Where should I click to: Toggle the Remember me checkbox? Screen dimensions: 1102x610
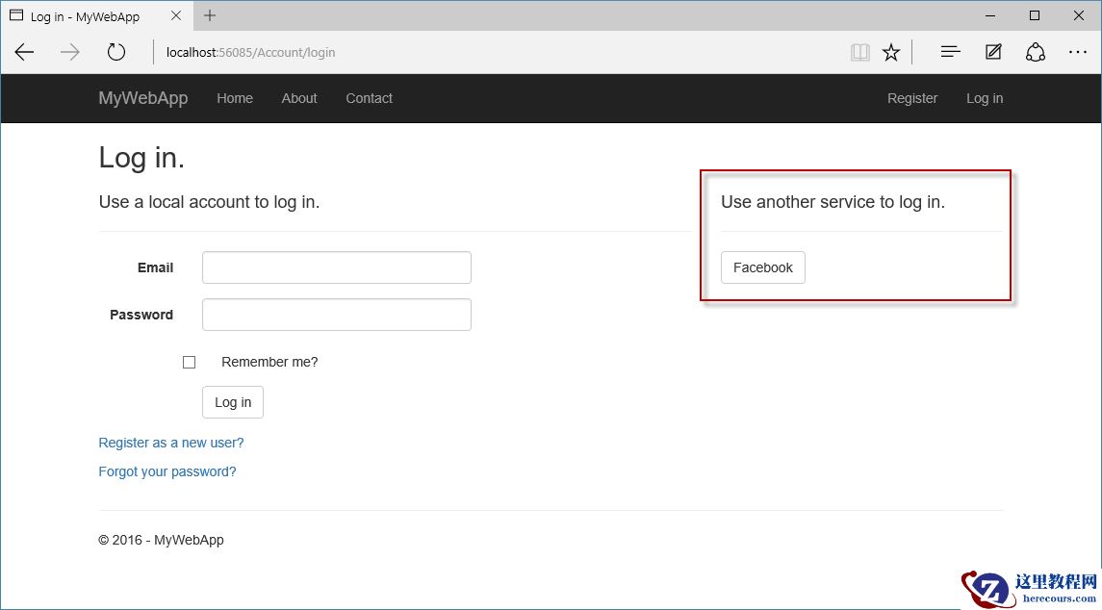(x=189, y=363)
